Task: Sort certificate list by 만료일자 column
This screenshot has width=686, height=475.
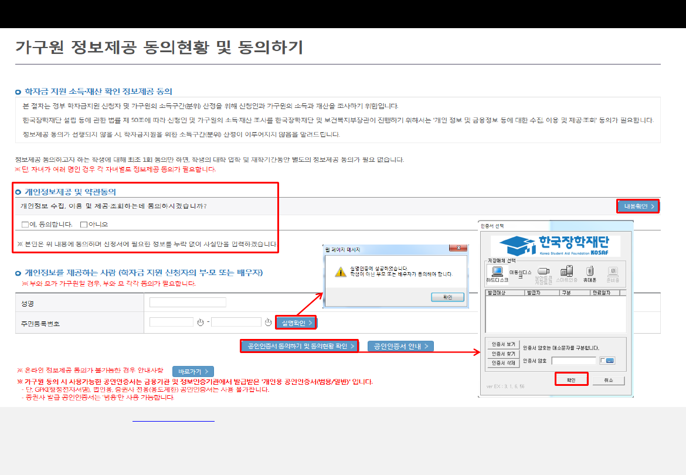Action: pos(605,293)
